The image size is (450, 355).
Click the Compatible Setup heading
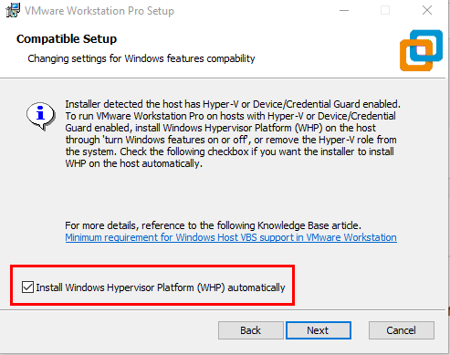(x=67, y=39)
